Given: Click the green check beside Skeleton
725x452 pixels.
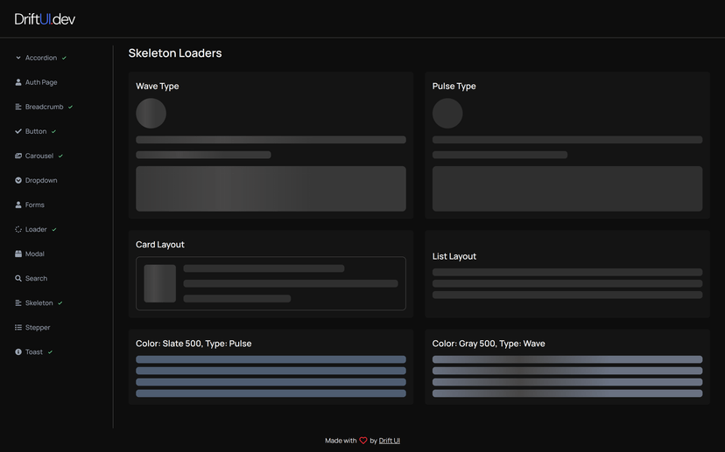Looking at the screenshot, I should (x=60, y=302).
